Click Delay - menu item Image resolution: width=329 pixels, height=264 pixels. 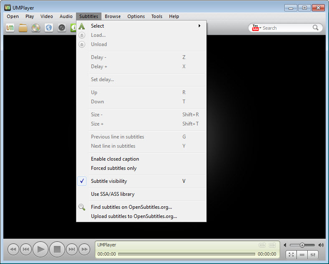[x=141, y=57]
